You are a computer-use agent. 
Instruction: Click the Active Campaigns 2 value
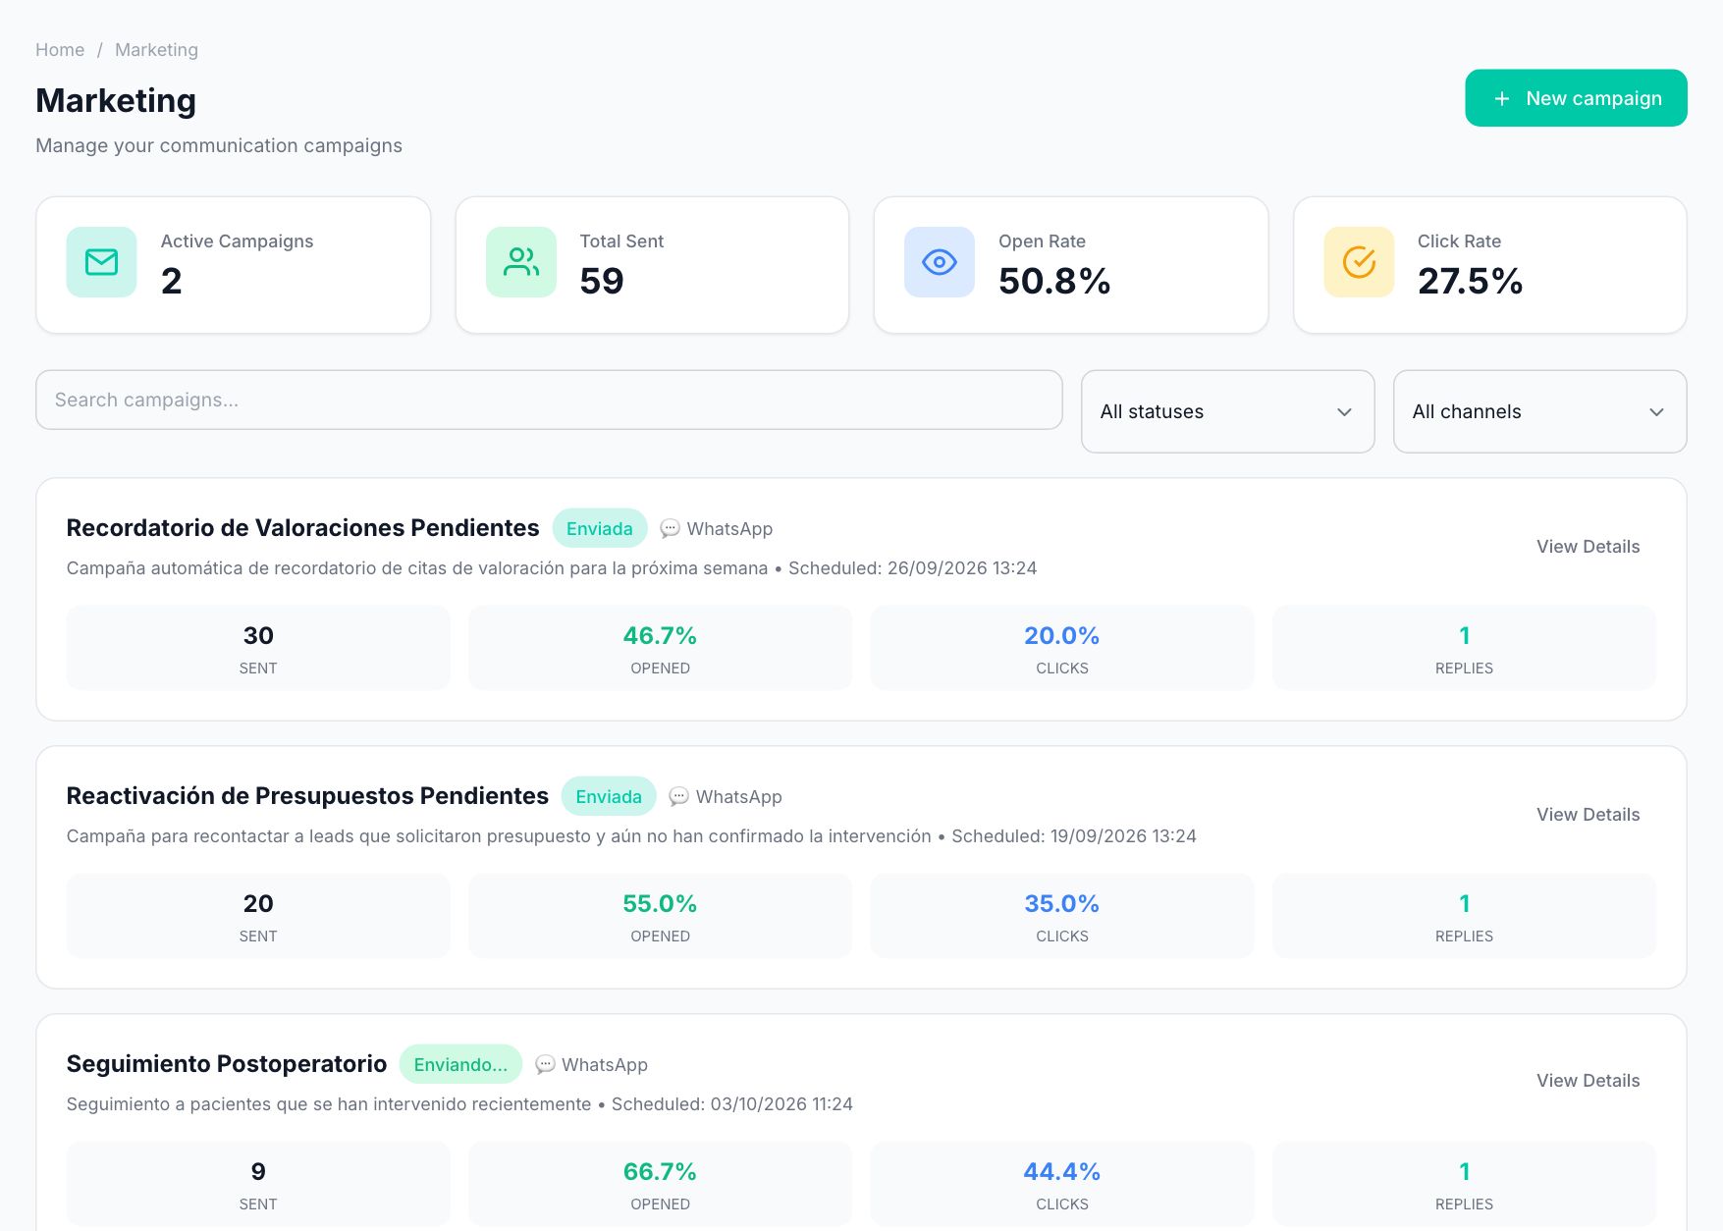[172, 282]
